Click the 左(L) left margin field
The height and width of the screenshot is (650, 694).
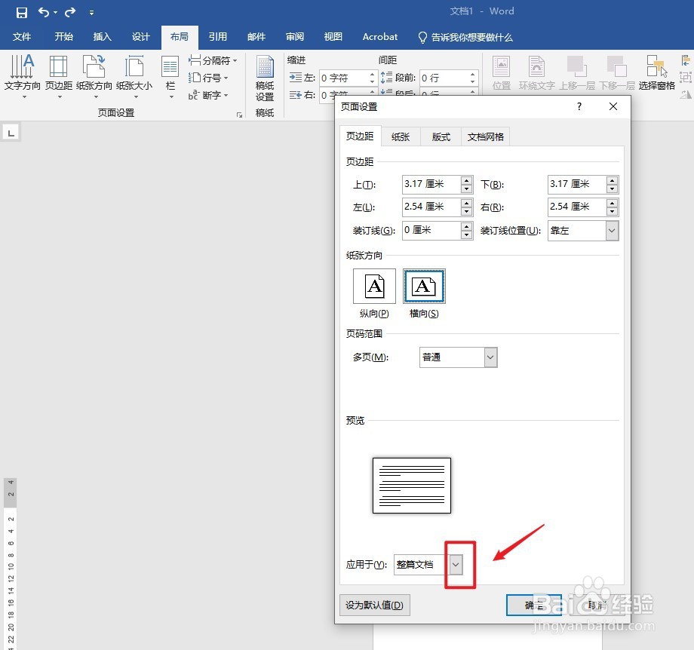[431, 207]
